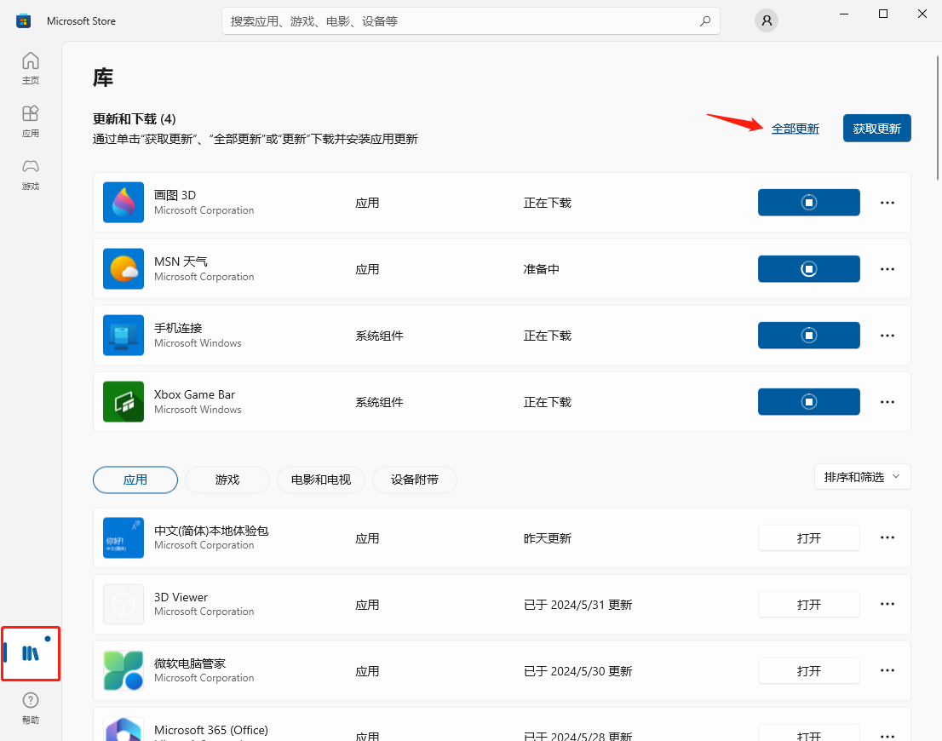Click the 全部更新 link

(795, 128)
